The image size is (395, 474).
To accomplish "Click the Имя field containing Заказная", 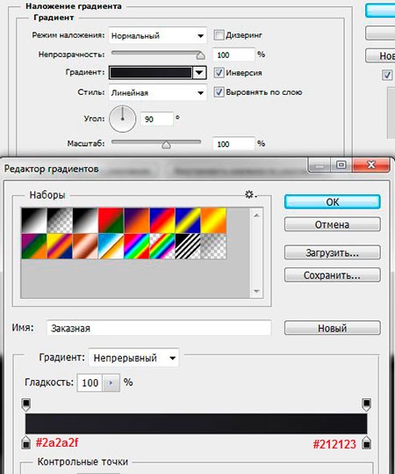I will point(159,328).
